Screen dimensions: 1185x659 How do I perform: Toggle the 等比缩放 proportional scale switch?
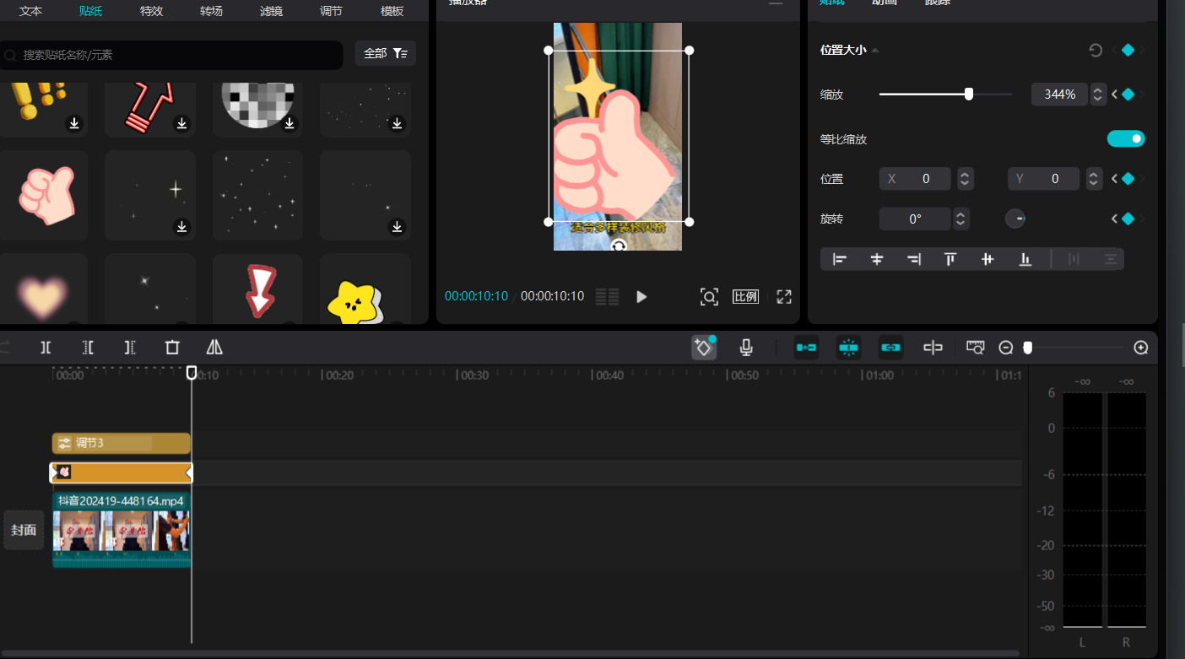[1126, 138]
